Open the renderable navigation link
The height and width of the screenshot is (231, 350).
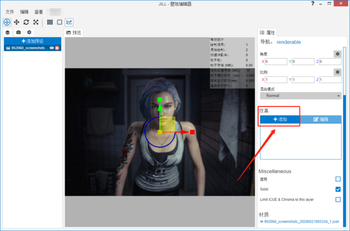pyautogui.click(x=289, y=42)
